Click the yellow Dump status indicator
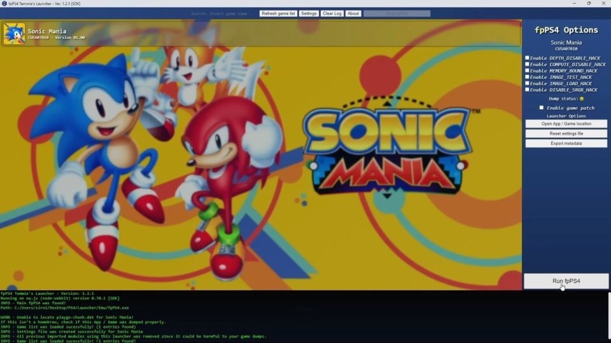The image size is (611, 343). pos(581,98)
